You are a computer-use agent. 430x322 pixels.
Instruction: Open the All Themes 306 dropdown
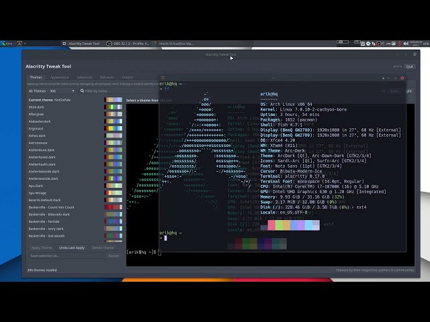pyautogui.click(x=51, y=91)
